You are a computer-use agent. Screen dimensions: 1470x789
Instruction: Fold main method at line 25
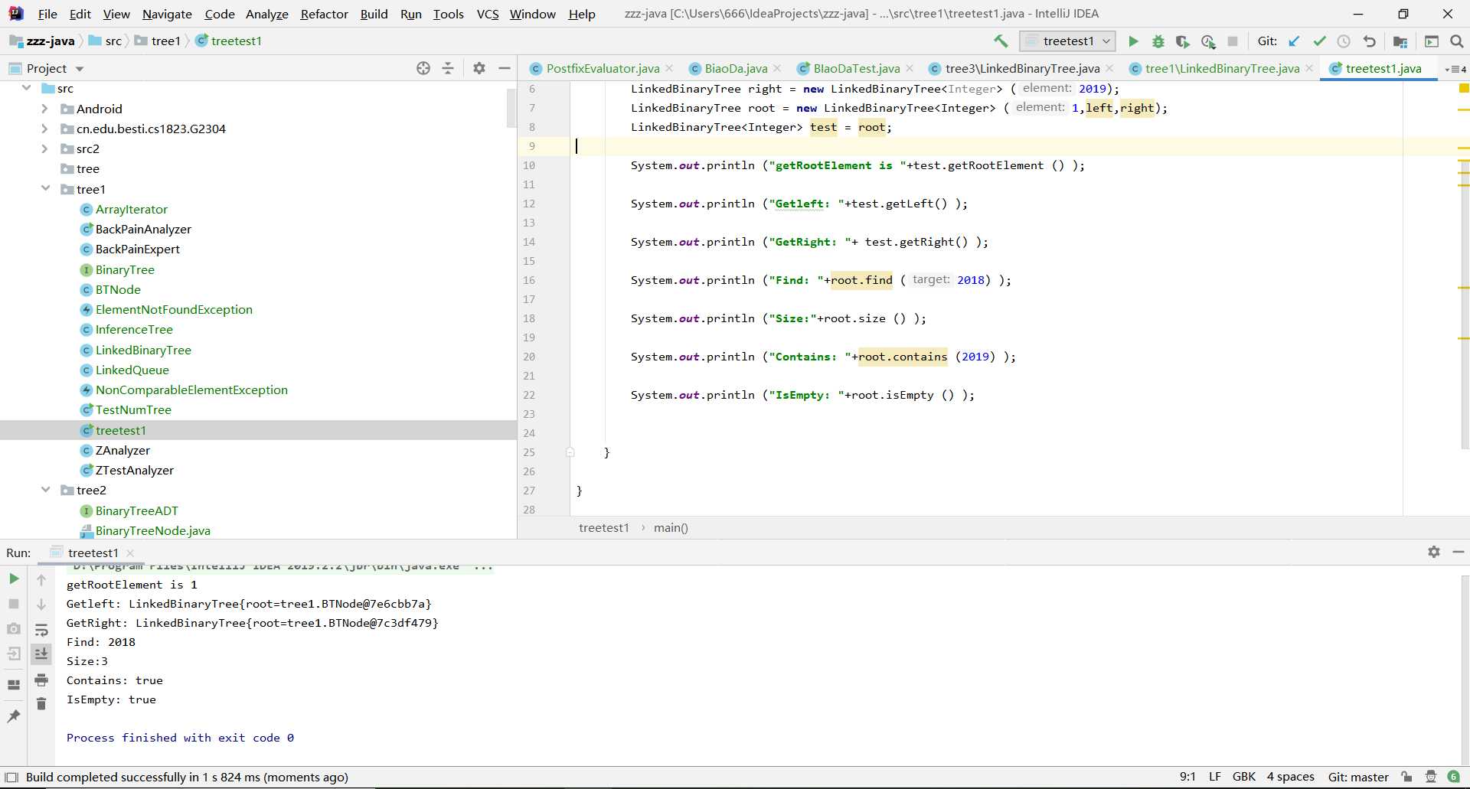570,452
